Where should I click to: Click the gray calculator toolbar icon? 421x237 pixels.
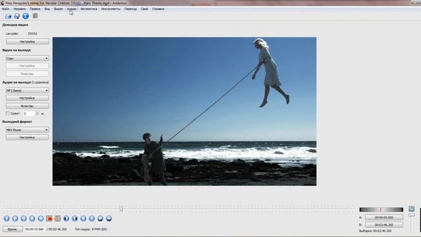pos(35,16)
